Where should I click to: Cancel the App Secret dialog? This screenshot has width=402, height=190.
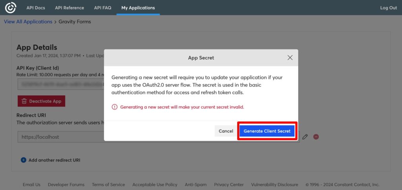[226, 131]
